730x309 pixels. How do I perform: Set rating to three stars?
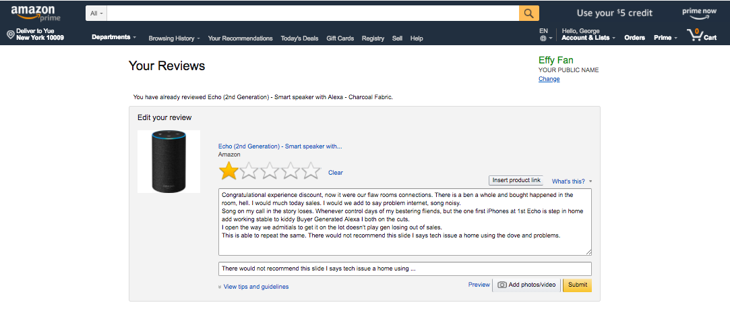(x=270, y=171)
